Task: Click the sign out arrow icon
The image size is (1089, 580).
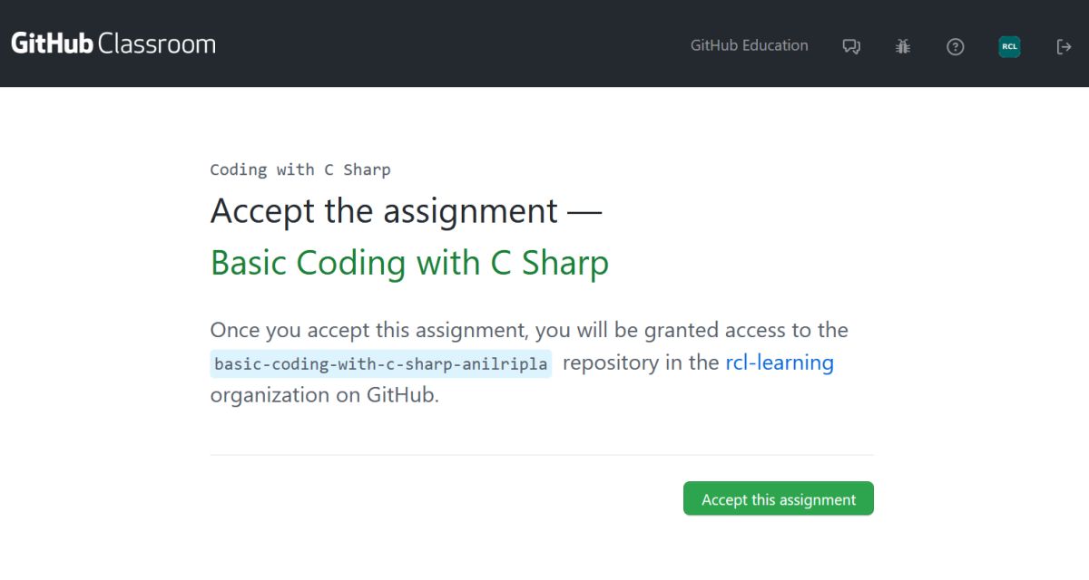Action: click(1064, 46)
